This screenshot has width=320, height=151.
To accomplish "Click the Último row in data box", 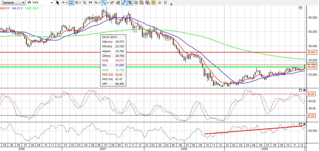I will coord(113,56).
